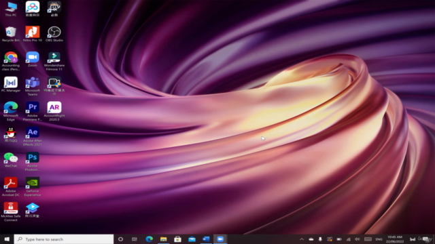
Task: Select the AccountRight 2020.3 icon
Action: click(54, 111)
